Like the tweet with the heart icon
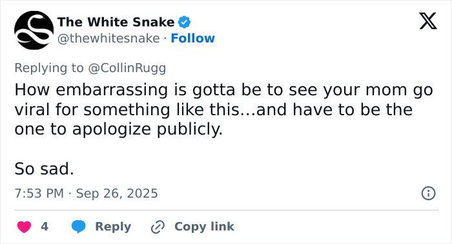The height and width of the screenshot is (244, 452). [25, 227]
